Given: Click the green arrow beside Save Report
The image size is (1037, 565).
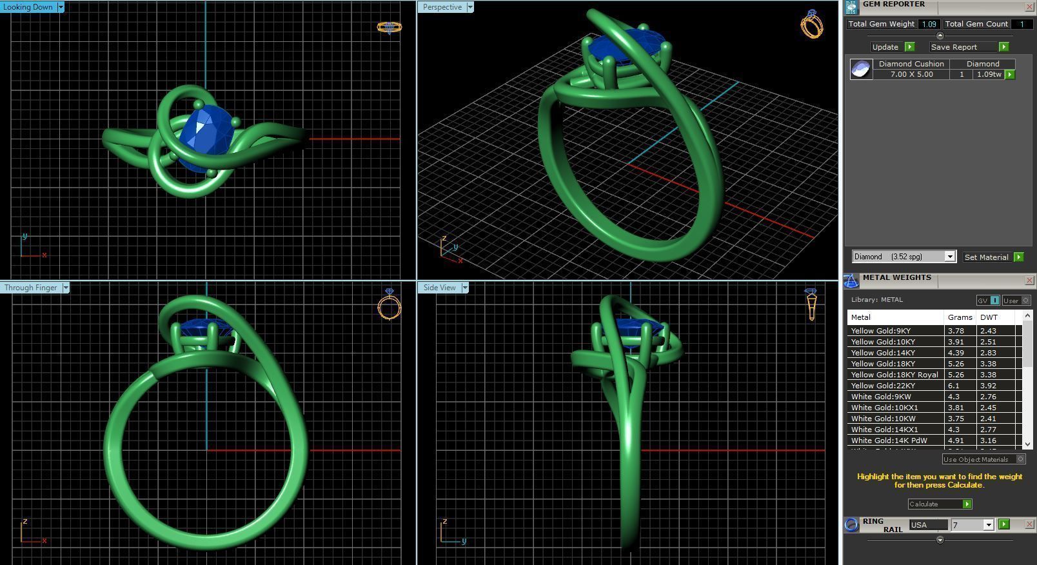Looking at the screenshot, I should coord(1003,47).
